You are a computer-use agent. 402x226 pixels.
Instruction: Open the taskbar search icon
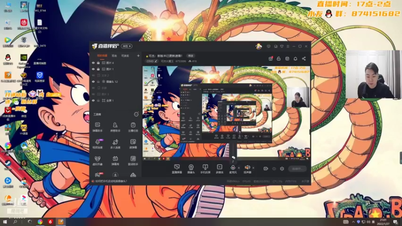(15, 222)
